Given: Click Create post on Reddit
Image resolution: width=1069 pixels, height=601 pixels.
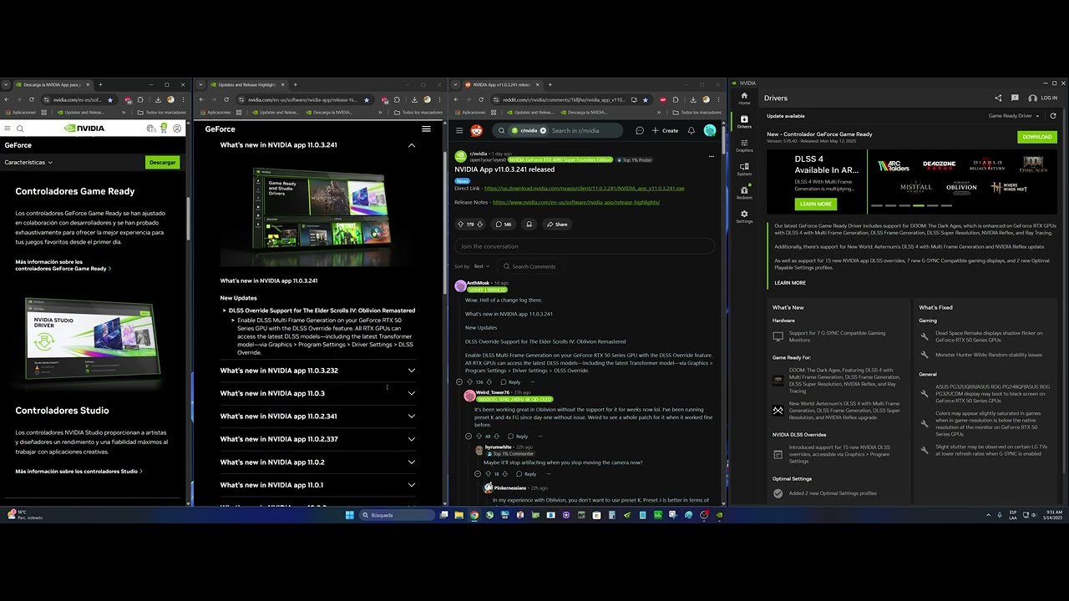Looking at the screenshot, I should point(666,130).
